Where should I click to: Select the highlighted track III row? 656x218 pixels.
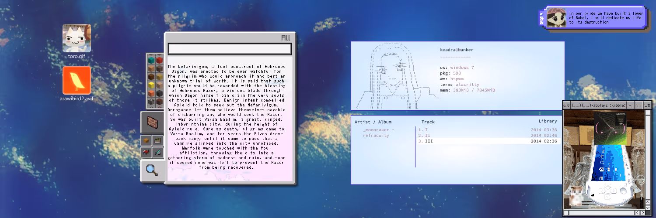coord(488,141)
